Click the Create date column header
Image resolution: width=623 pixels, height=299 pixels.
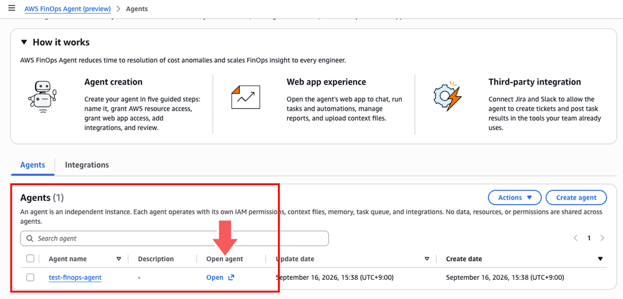click(x=464, y=259)
